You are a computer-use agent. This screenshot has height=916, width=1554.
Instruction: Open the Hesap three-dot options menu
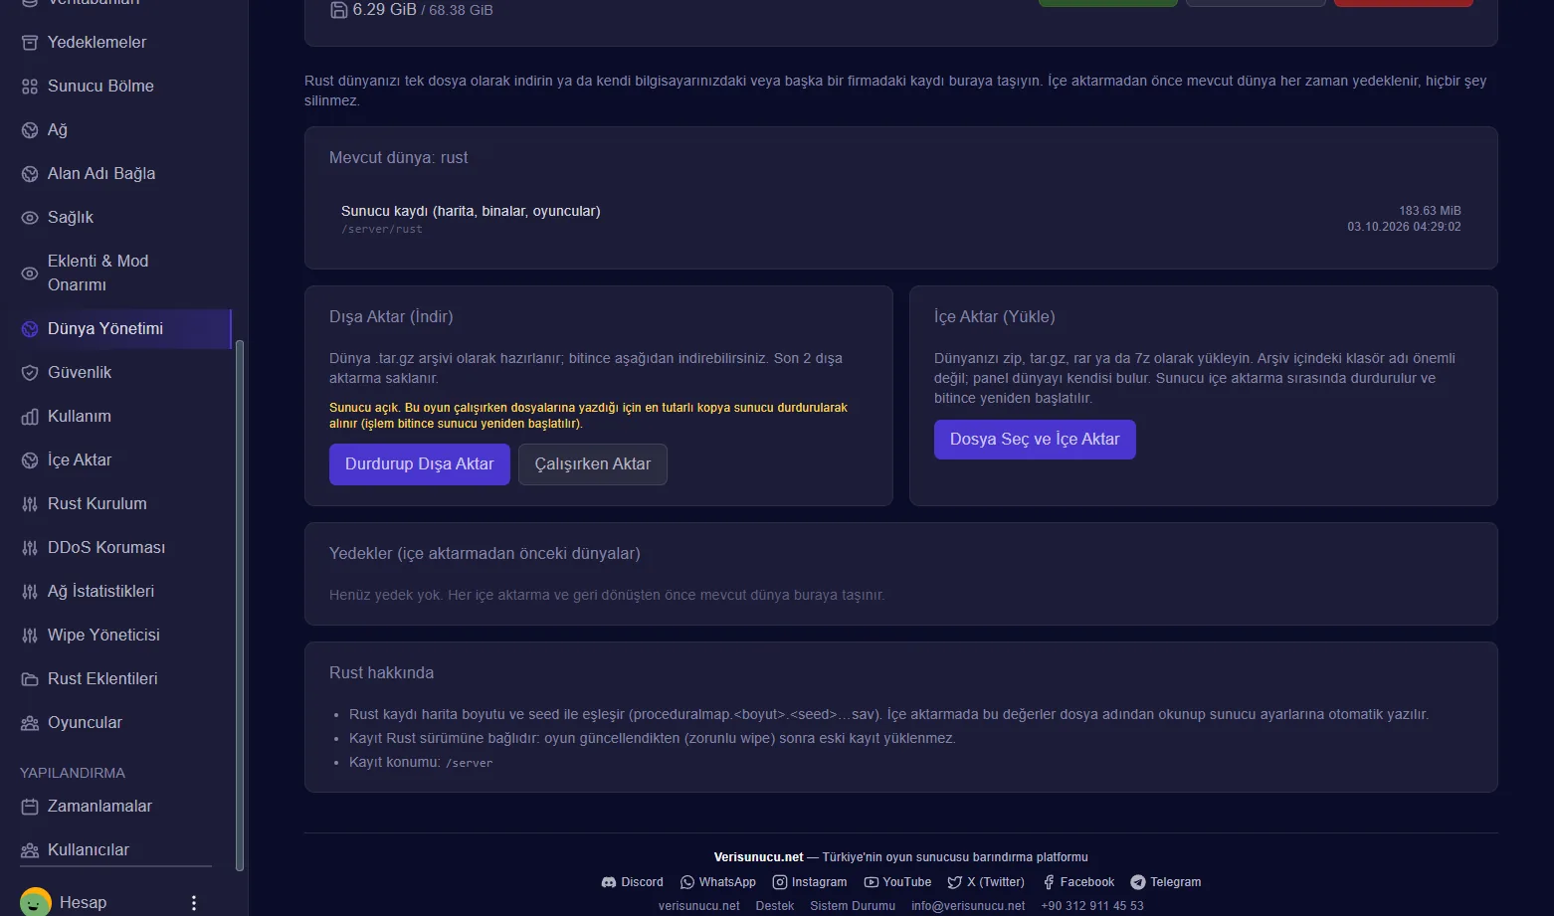click(194, 903)
